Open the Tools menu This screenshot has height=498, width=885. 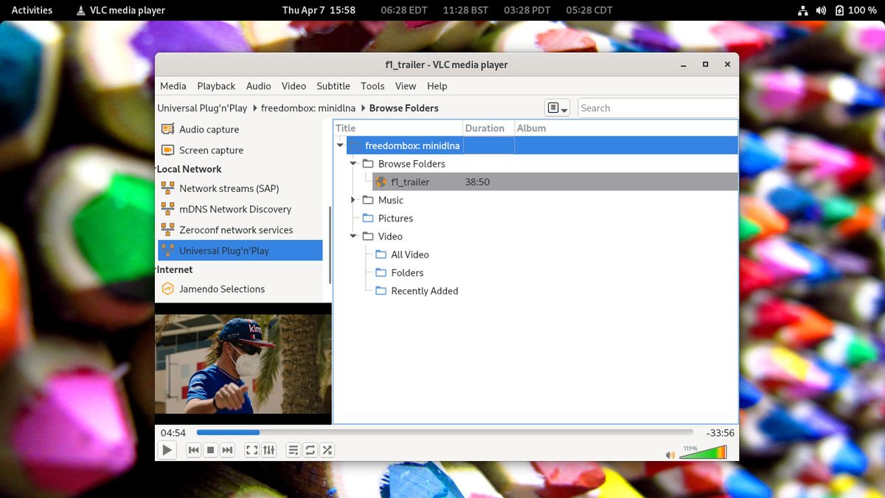pos(372,86)
